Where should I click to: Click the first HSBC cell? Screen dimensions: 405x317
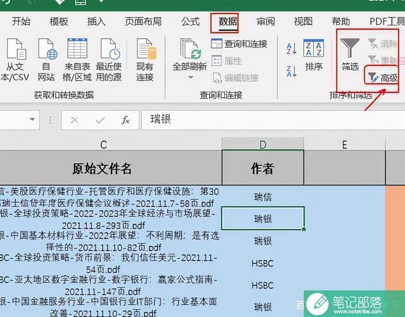[x=263, y=263]
